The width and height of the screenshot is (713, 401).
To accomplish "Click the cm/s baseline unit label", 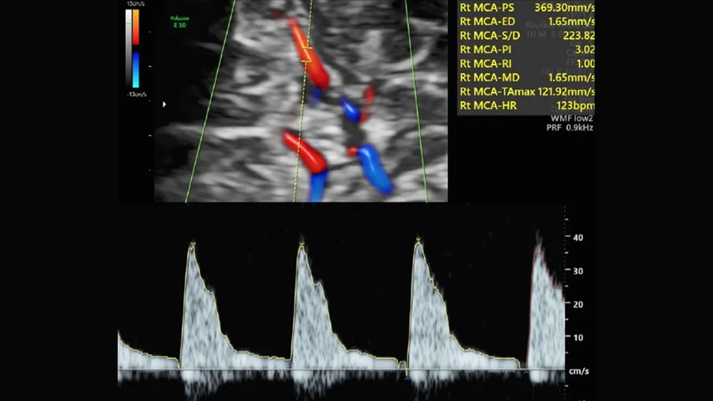I will coord(579,371).
